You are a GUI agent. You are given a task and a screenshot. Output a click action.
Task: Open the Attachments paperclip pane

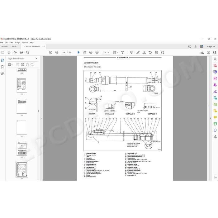[2, 73]
